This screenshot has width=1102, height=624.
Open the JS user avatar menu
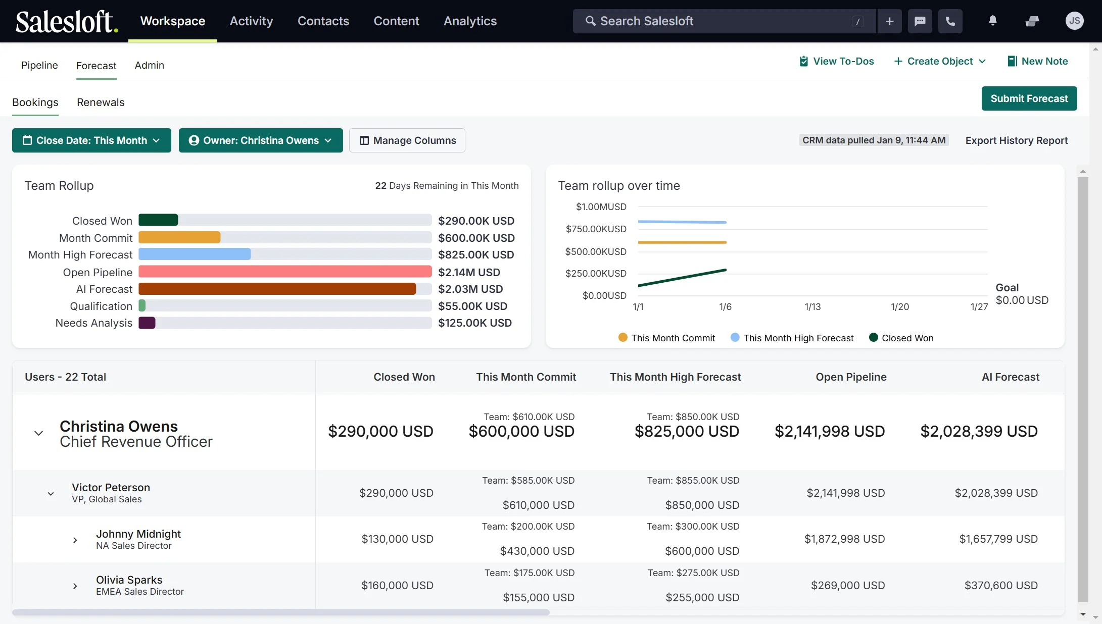(x=1075, y=21)
